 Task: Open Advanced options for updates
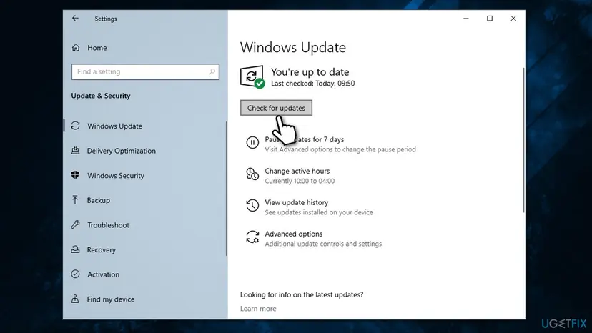point(293,234)
